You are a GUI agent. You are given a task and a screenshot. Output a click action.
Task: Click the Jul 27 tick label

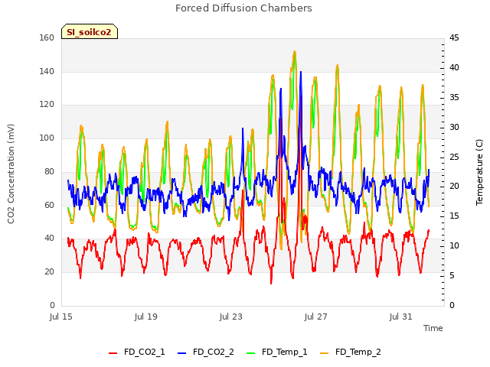point(316,317)
